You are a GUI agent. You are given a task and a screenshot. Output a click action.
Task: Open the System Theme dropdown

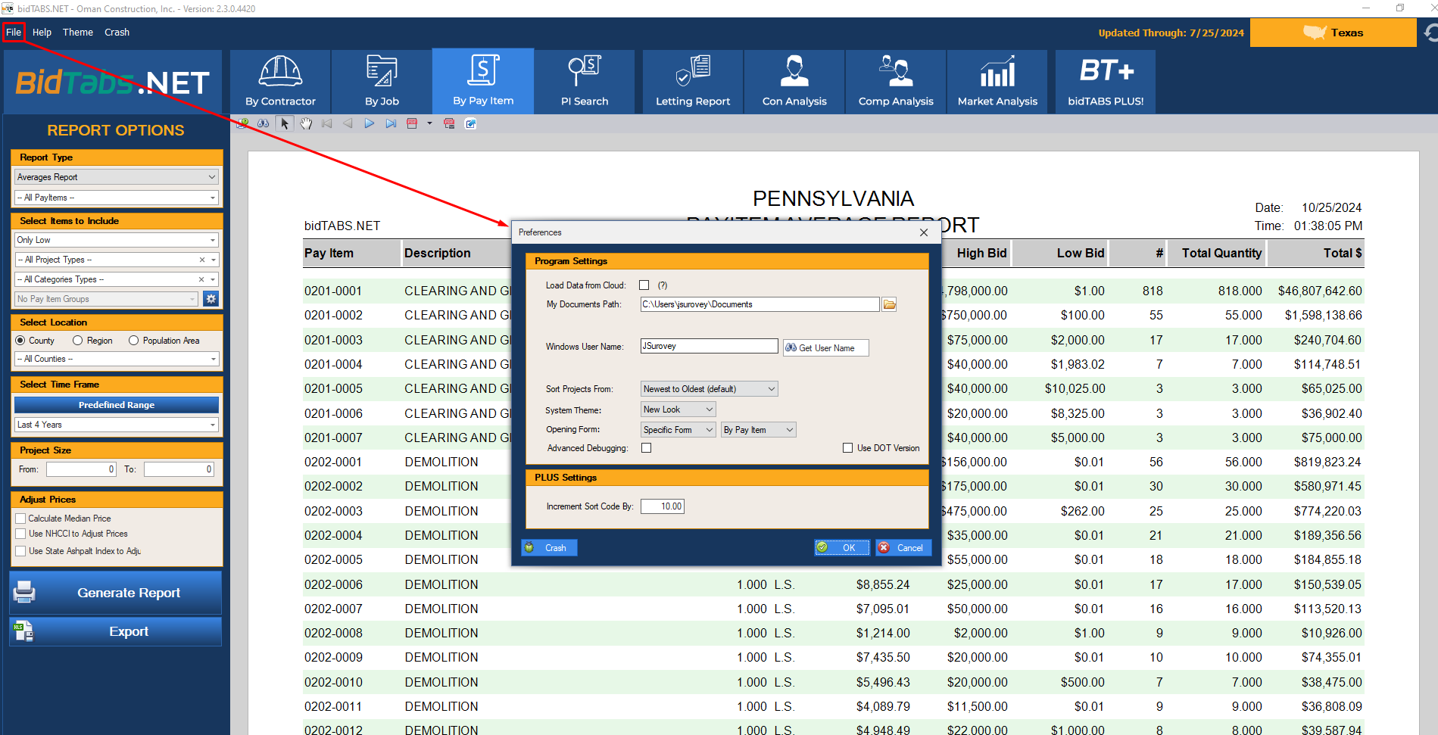(x=678, y=410)
